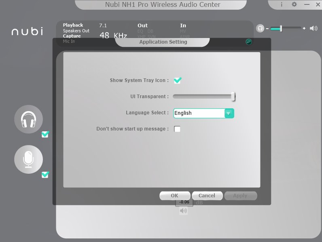Confirm settings with OK button
This screenshot has width=322, height=242.
click(x=175, y=196)
